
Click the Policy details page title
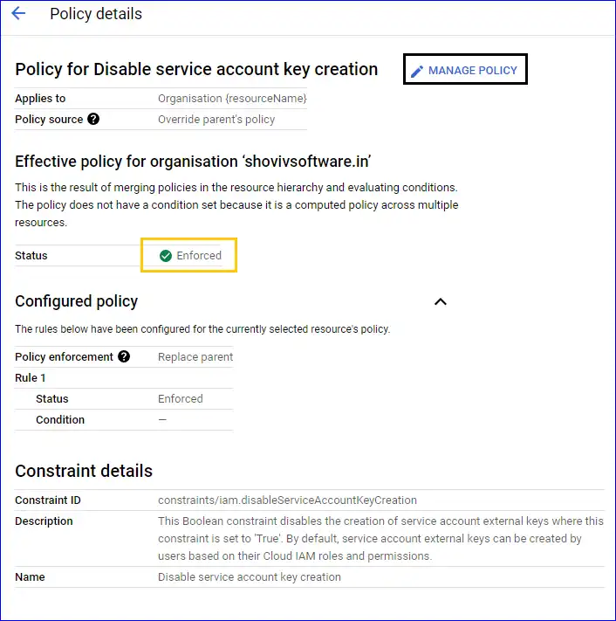[96, 14]
